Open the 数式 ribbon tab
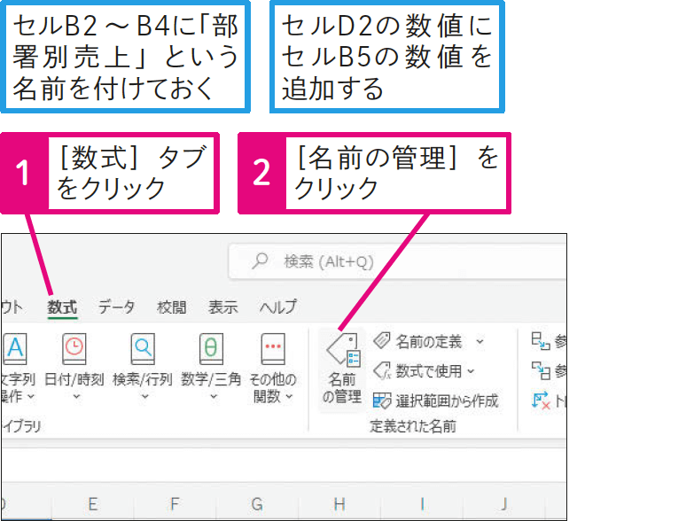 pos(62,307)
